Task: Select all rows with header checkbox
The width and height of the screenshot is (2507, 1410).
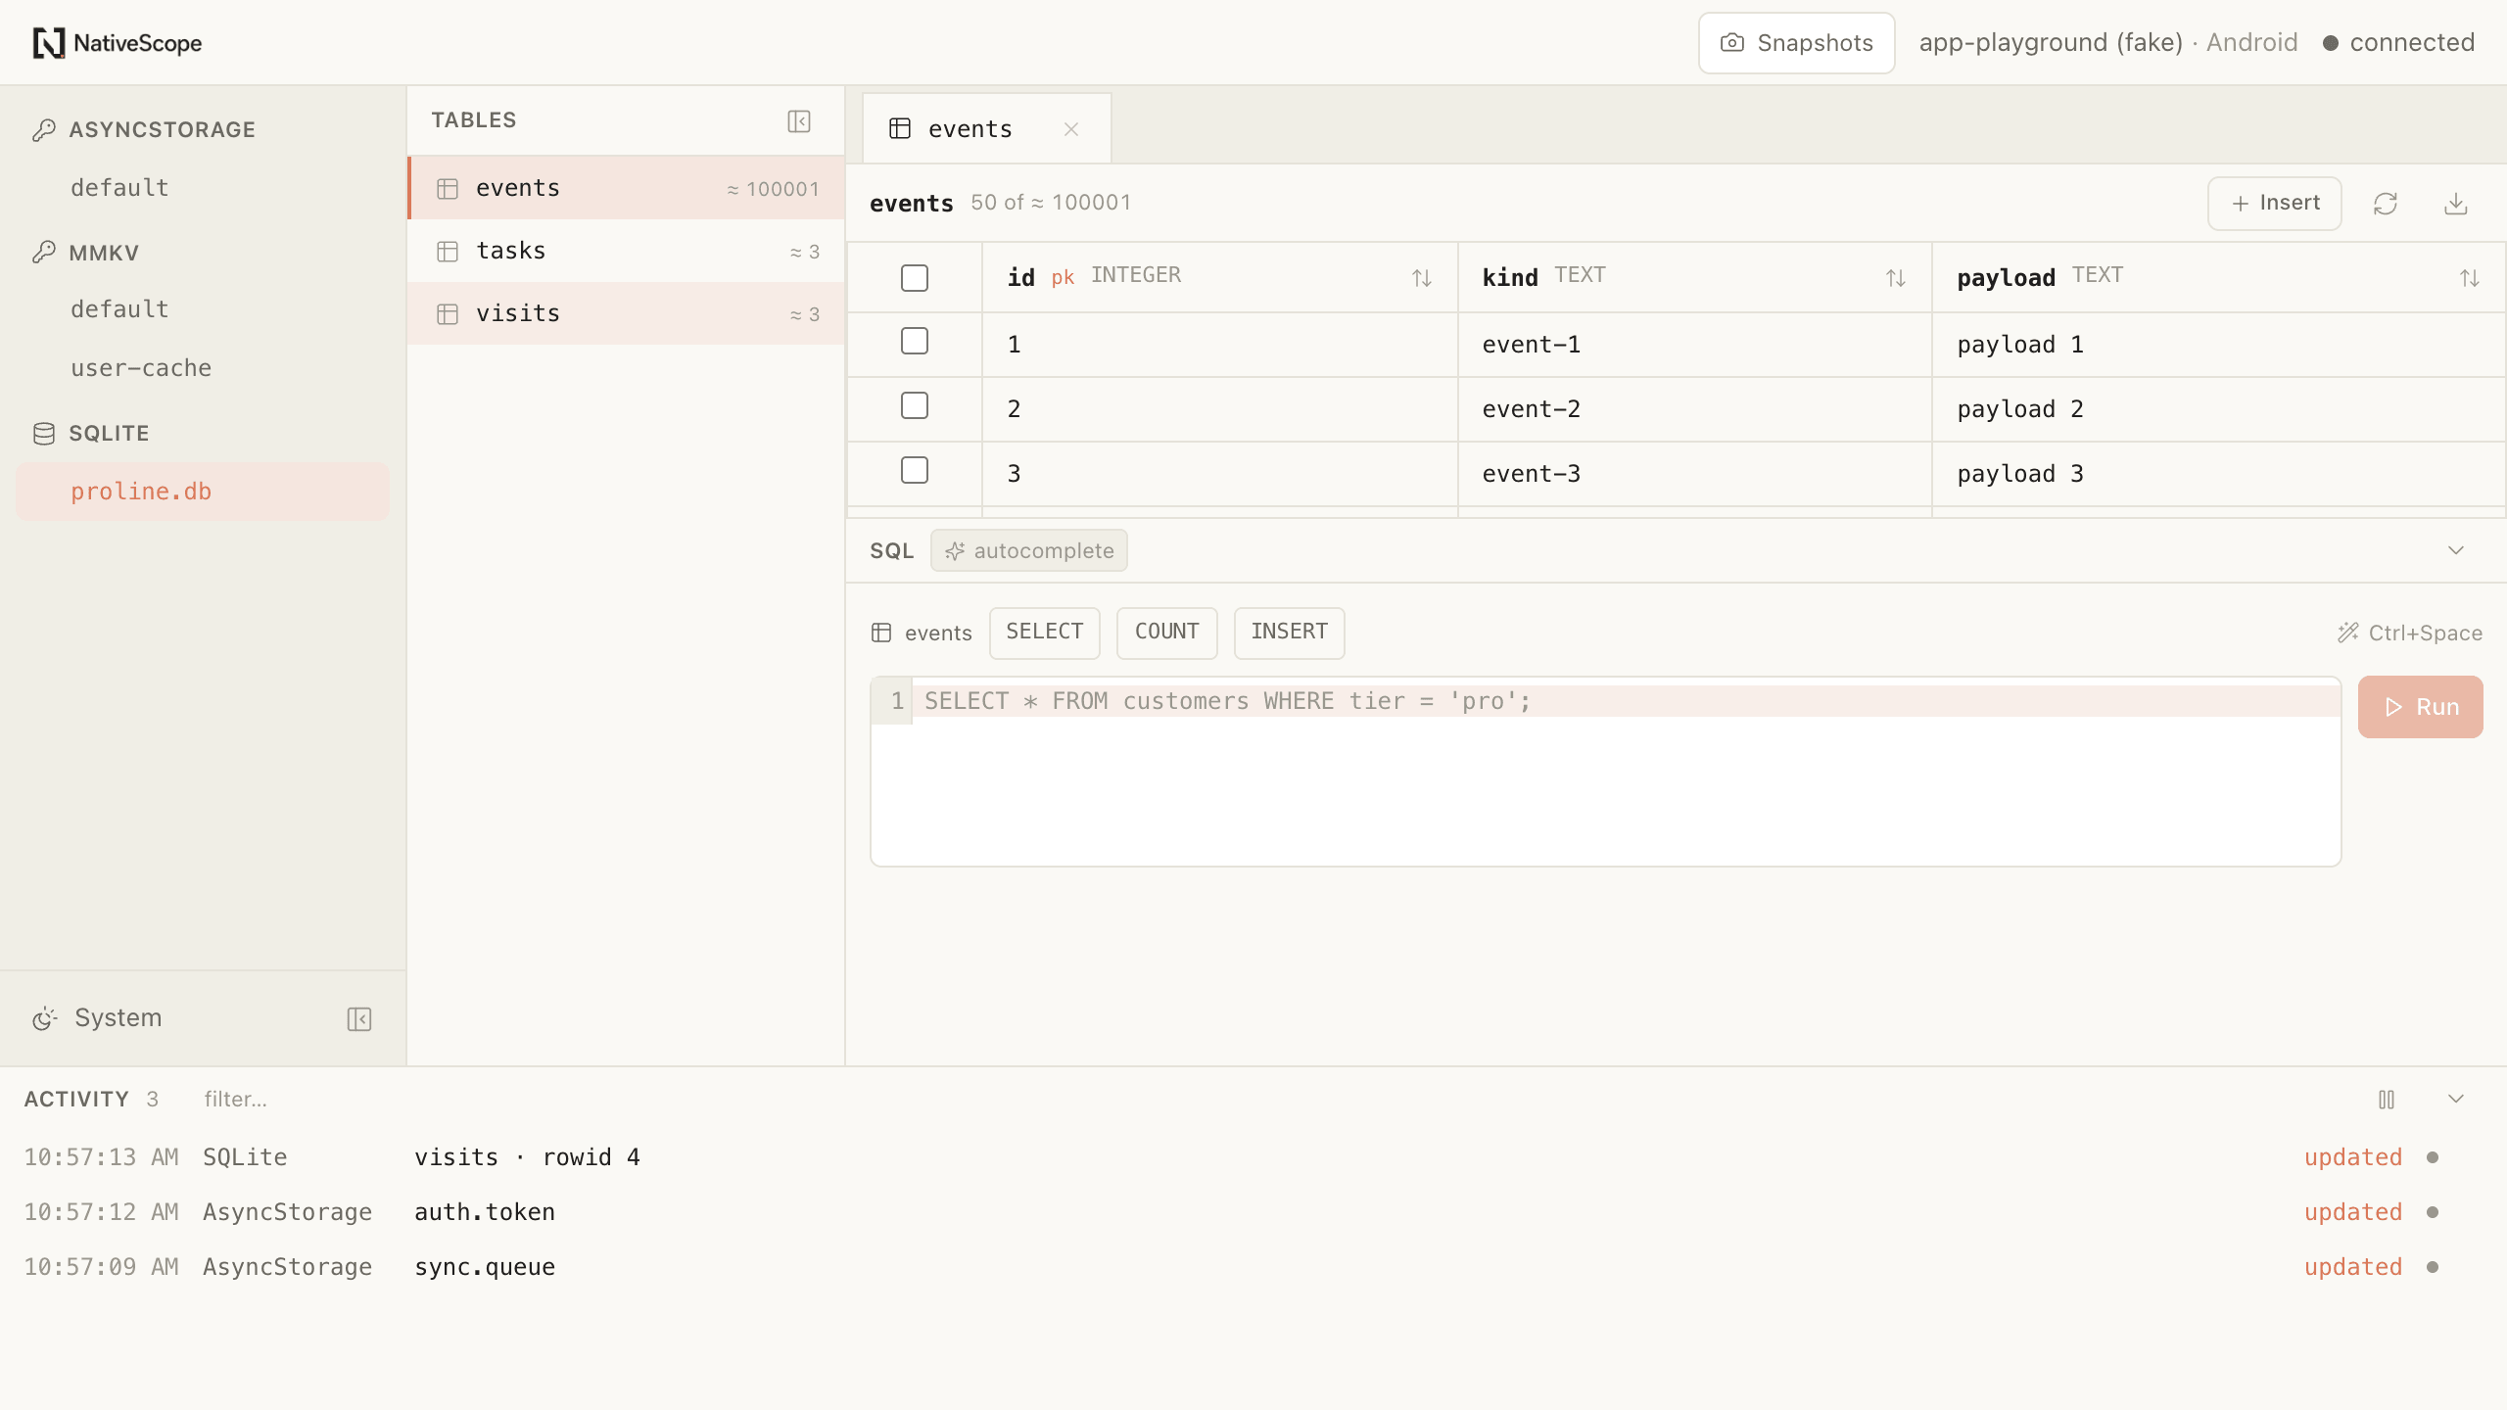Action: click(915, 278)
